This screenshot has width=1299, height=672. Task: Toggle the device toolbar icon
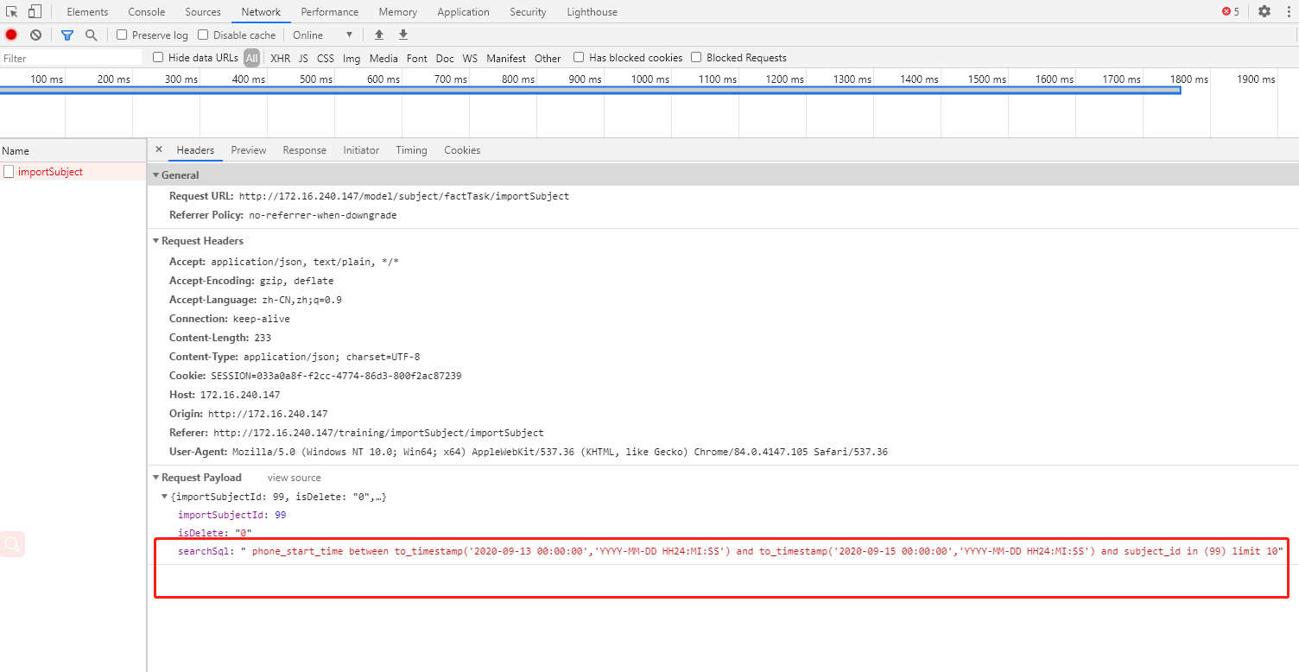[x=35, y=12]
